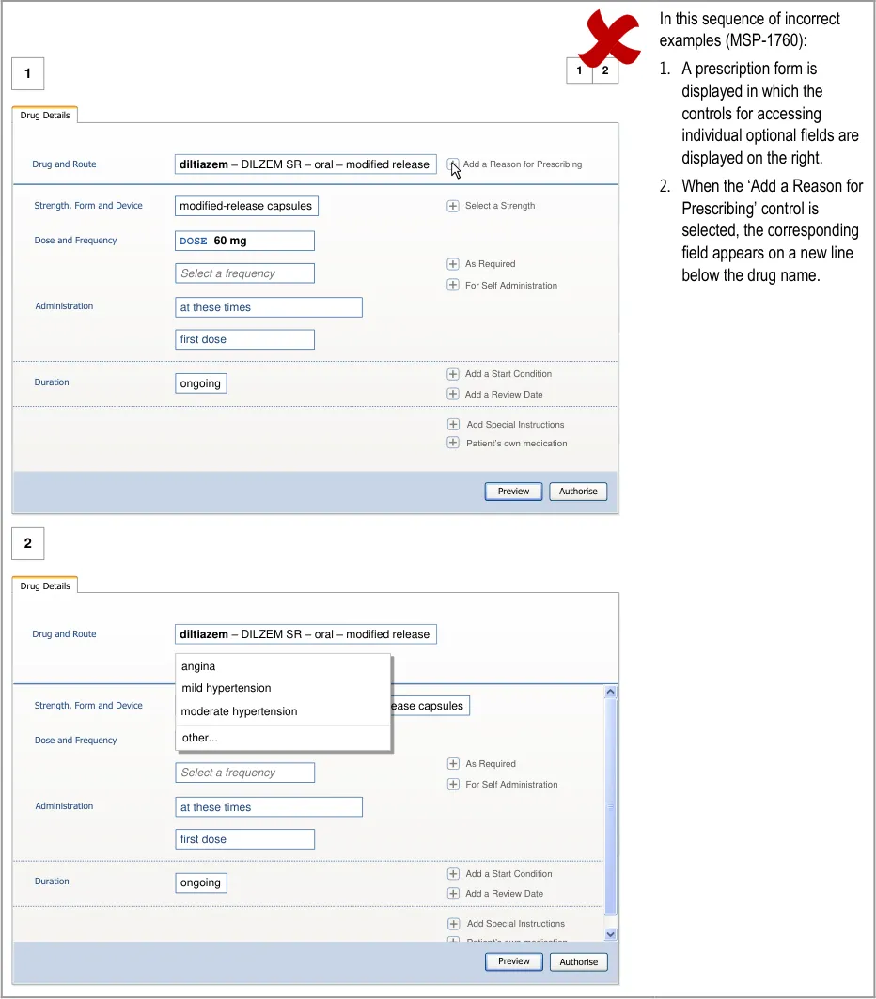Click Add Special Instructions plus icon in top form
Viewport: 876px width, 999px height.
pos(453,425)
